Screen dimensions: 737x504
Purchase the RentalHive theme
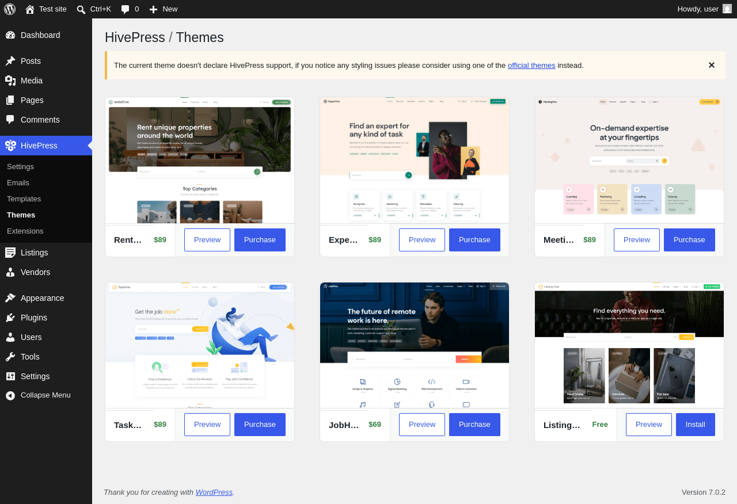260,240
